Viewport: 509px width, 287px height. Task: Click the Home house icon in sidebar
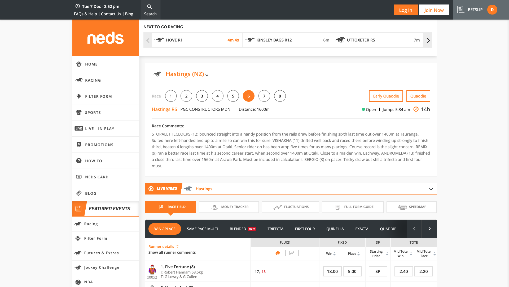tap(79, 64)
